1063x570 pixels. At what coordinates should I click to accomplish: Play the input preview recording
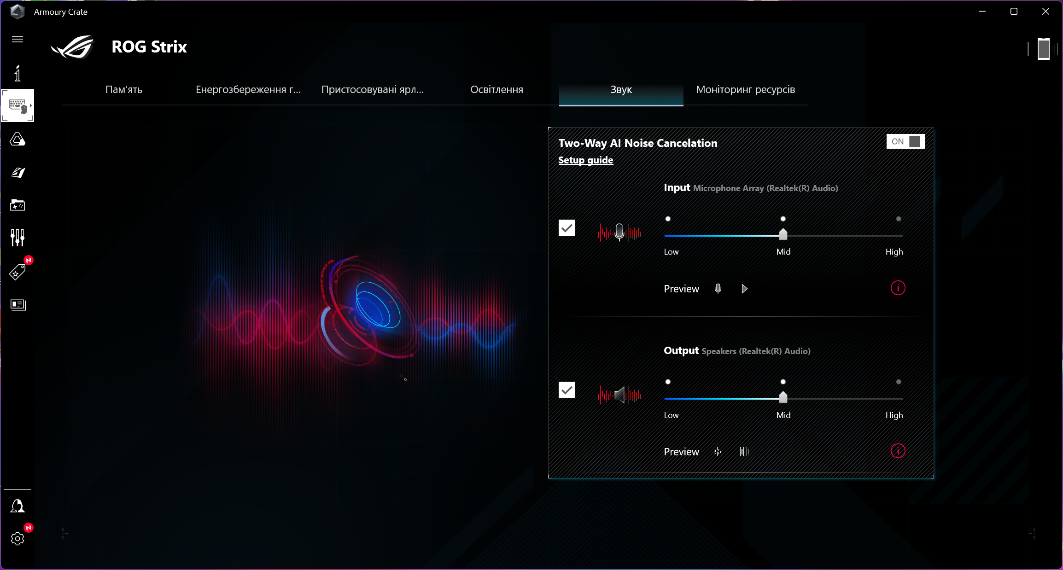(744, 289)
